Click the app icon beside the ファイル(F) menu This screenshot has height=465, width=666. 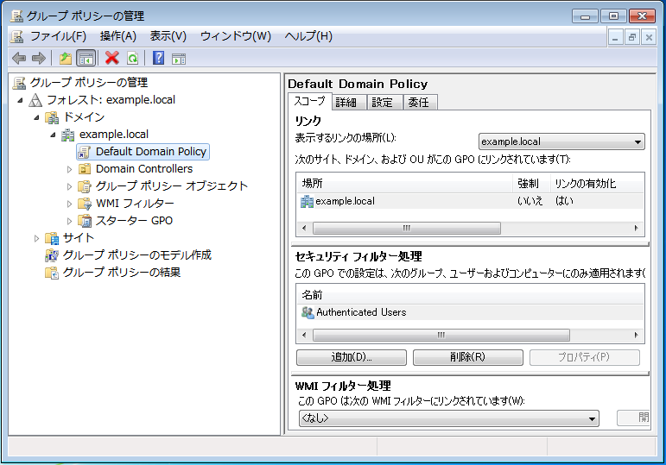17,36
